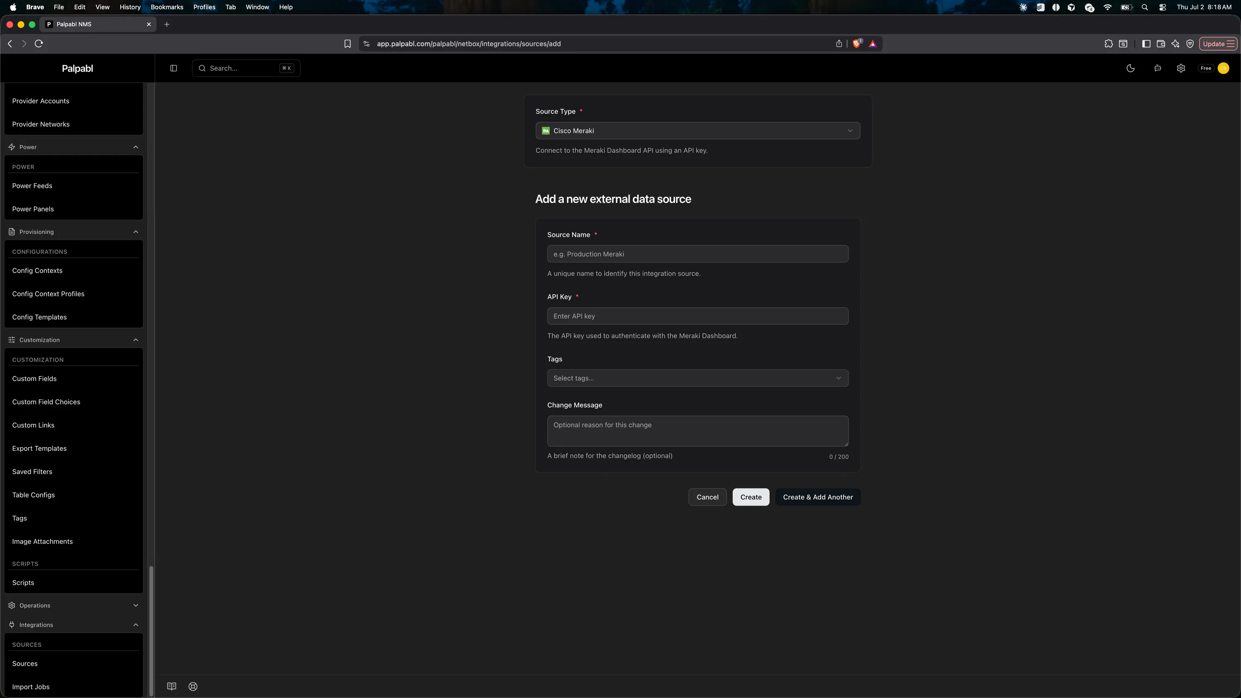Open the chatbot assistant icon

[1157, 68]
